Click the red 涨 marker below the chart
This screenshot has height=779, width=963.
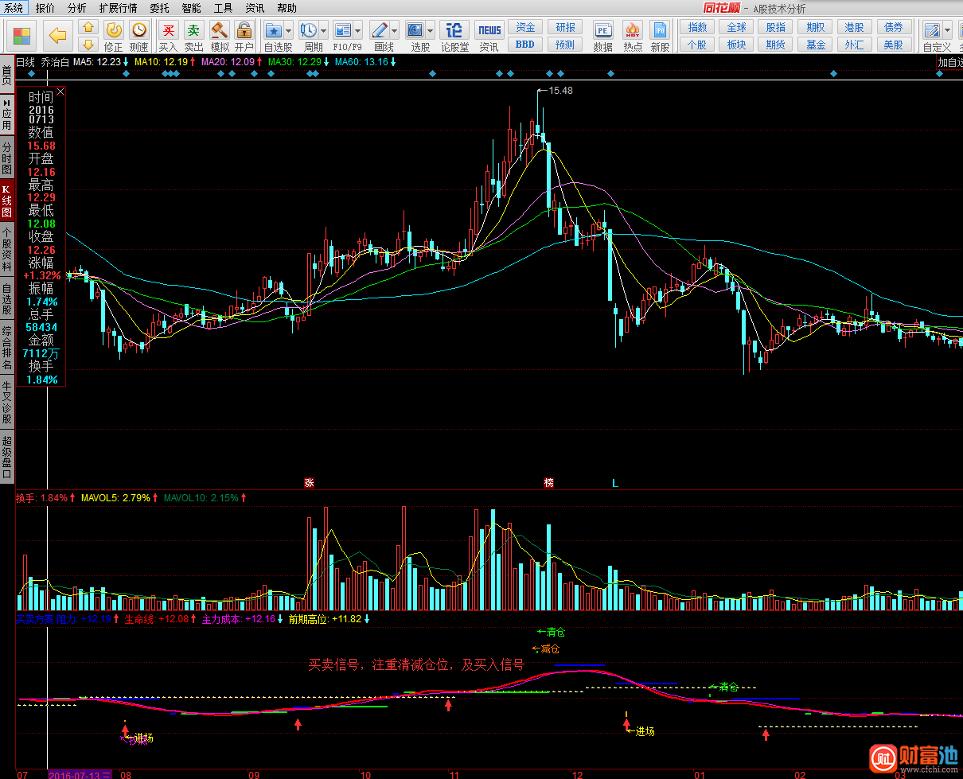(309, 482)
